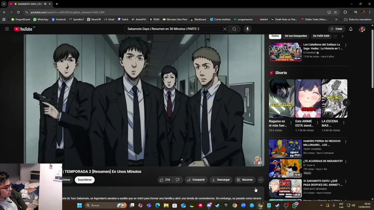Viewport: 374px width, 210px height.
Task: Click the taskbar Buscar search box
Action: pyautogui.click(x=106, y=205)
